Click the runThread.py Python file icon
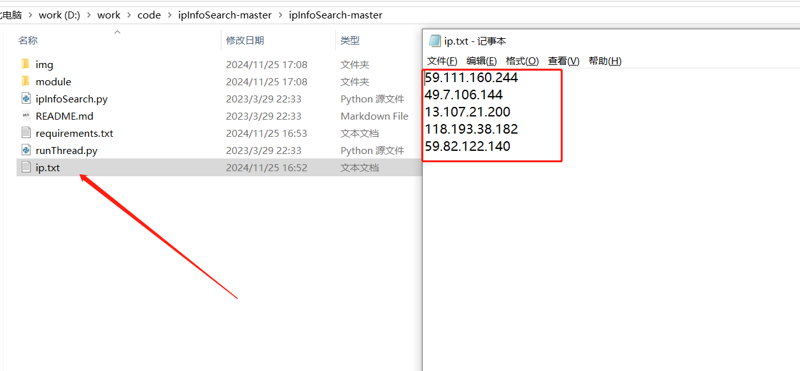The height and width of the screenshot is (371, 800). (25, 150)
